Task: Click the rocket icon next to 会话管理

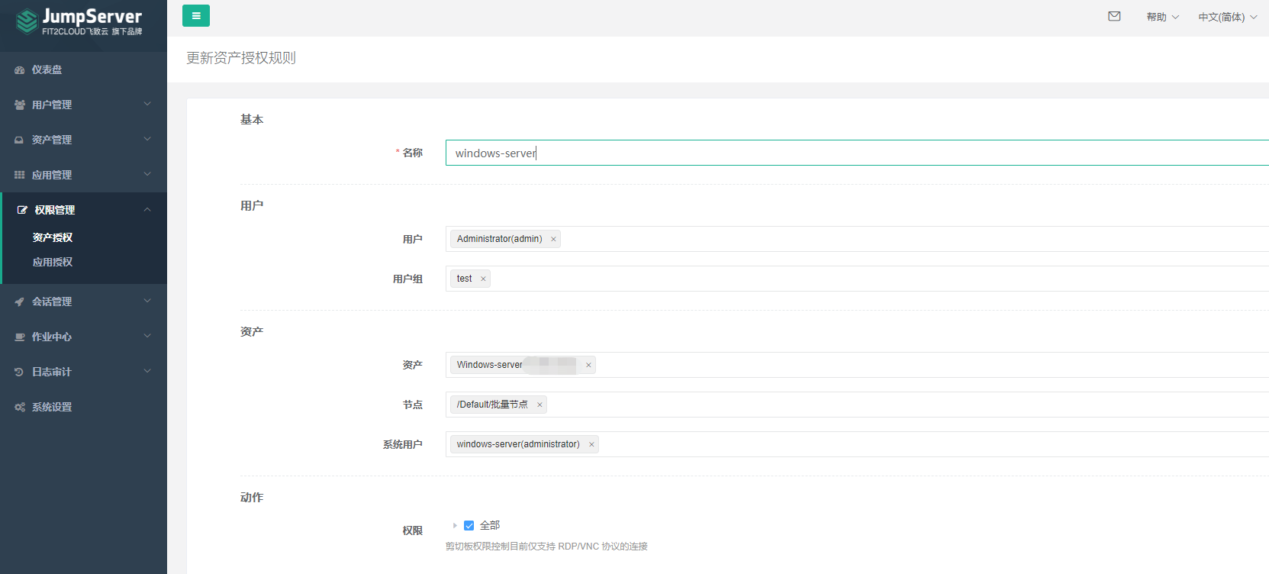Action: click(19, 302)
